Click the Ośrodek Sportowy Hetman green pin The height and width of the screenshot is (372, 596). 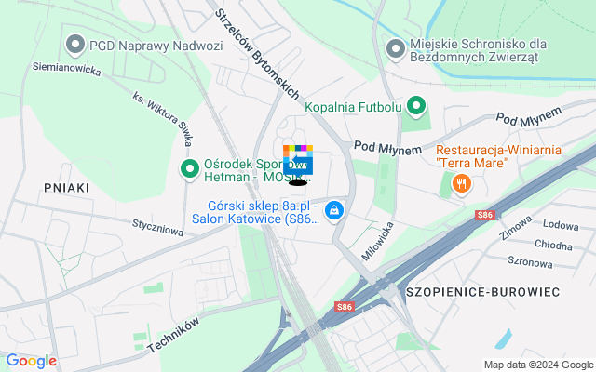coord(190,169)
